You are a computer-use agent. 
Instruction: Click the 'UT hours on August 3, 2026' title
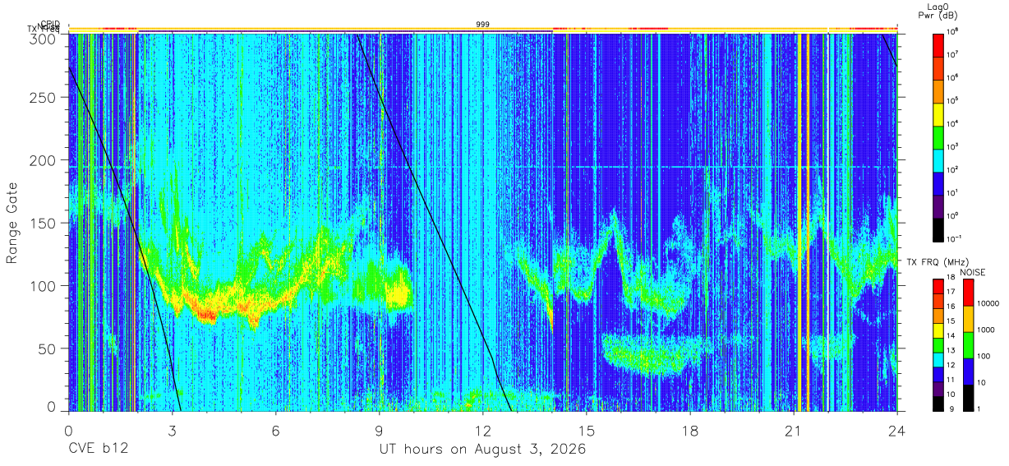482,450
